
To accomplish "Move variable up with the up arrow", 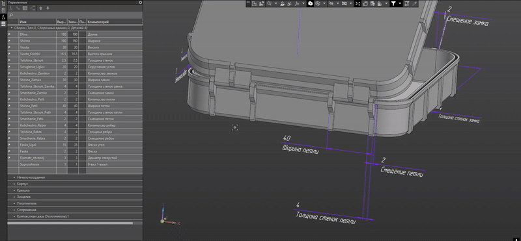I will (40, 8).
